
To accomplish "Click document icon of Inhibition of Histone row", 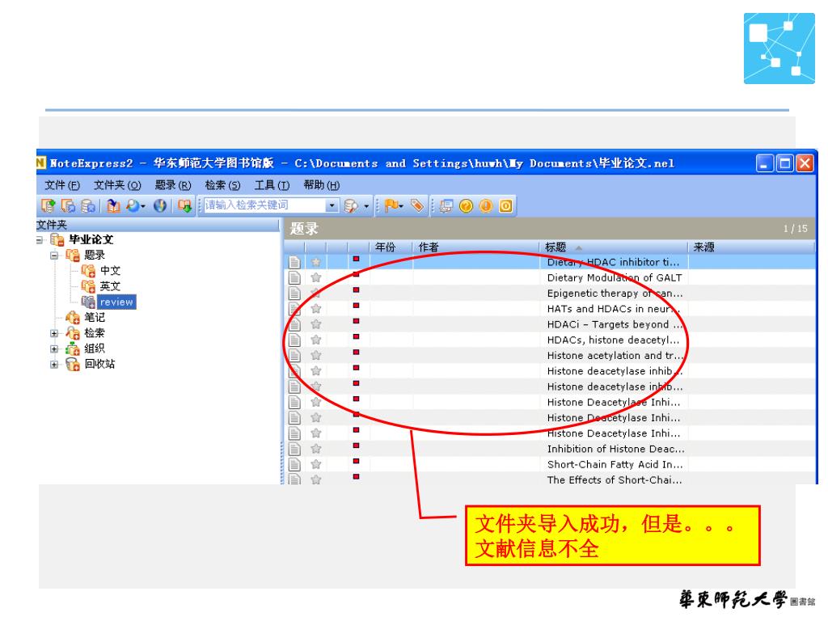I will coord(294,449).
